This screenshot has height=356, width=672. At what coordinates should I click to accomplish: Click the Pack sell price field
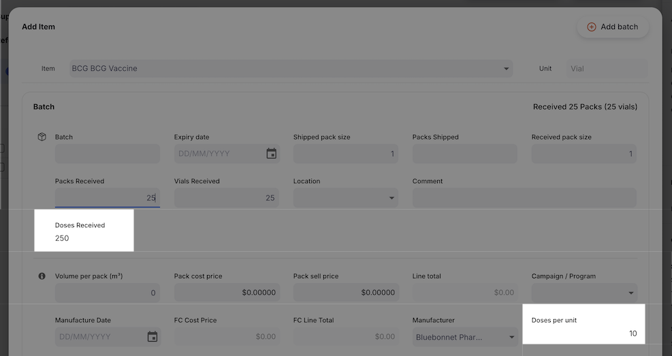tap(346, 293)
